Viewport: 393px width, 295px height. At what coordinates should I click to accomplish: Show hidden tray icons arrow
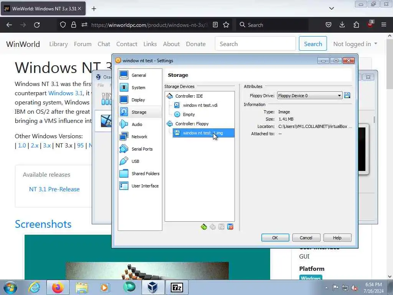pos(326,288)
